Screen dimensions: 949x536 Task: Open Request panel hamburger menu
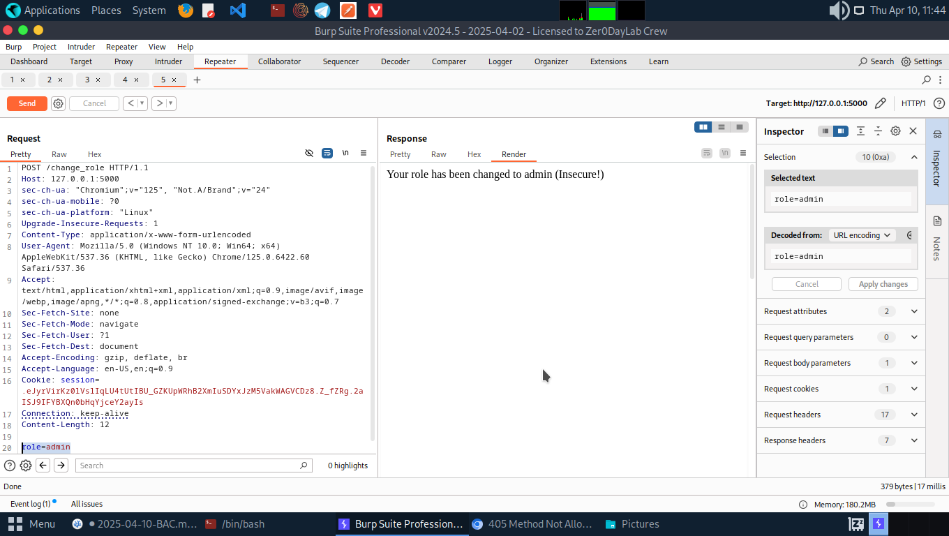[364, 153]
